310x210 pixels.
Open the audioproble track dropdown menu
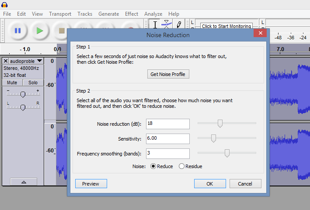[40, 61]
